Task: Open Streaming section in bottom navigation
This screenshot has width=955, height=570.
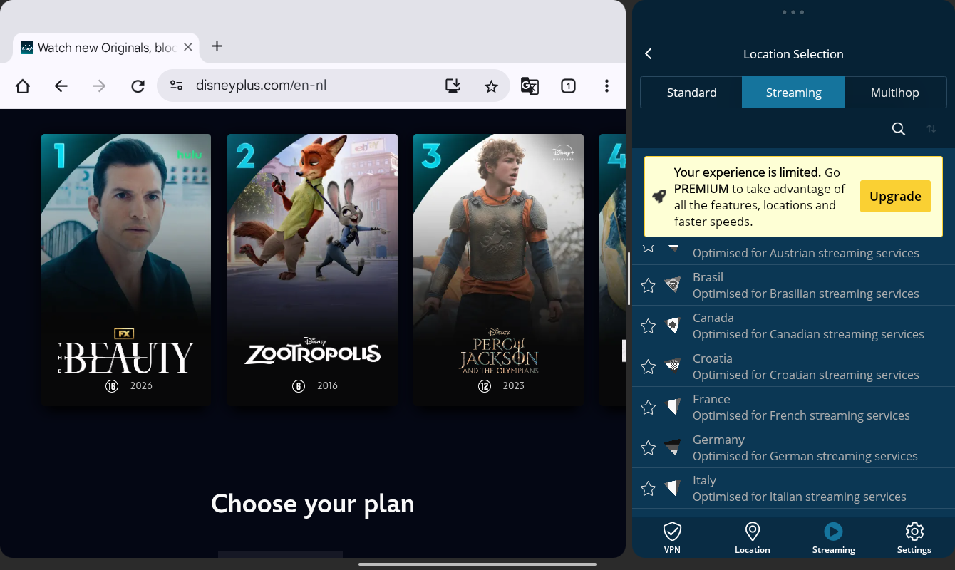Action: pos(833,537)
